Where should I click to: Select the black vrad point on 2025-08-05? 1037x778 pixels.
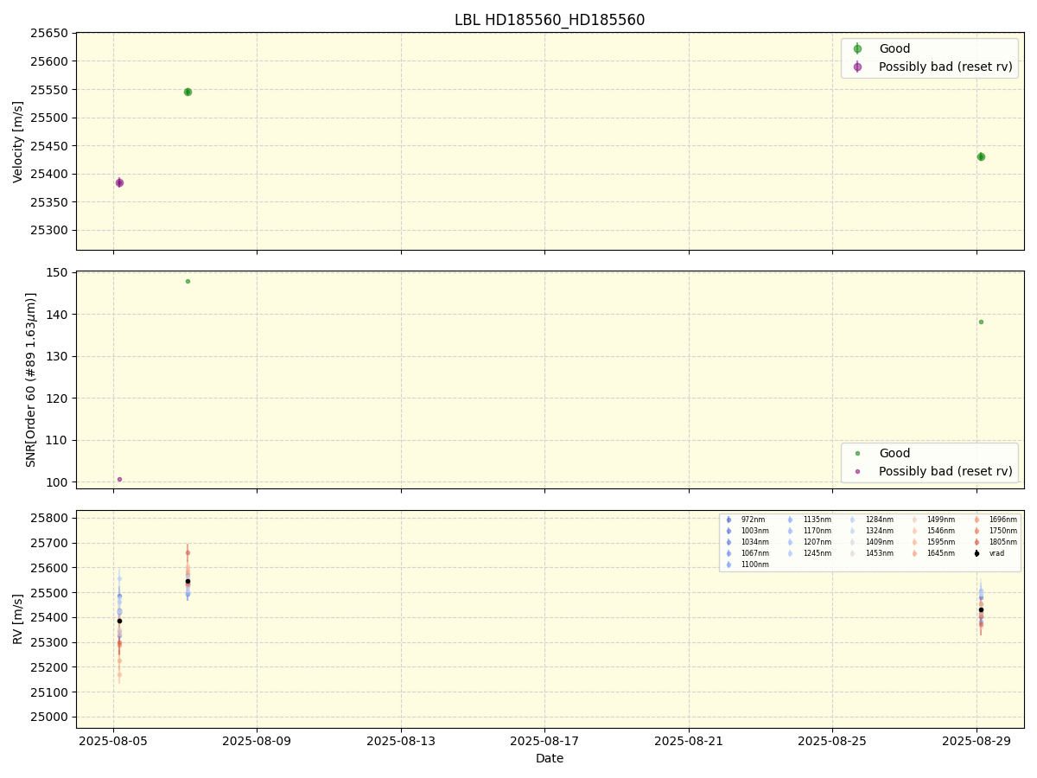[119, 621]
